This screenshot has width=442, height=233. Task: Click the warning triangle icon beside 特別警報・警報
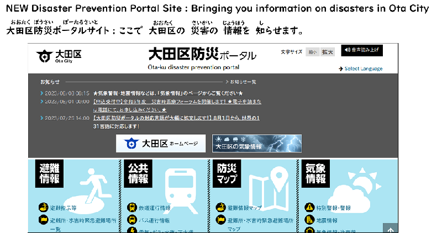[309, 208]
